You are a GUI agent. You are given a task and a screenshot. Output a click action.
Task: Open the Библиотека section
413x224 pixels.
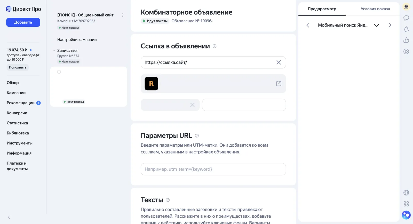18,133
